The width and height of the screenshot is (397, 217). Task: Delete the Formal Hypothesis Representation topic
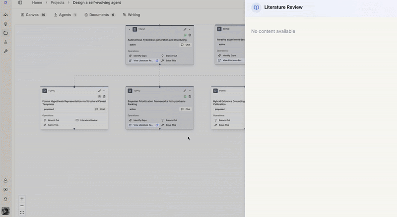click(104, 96)
